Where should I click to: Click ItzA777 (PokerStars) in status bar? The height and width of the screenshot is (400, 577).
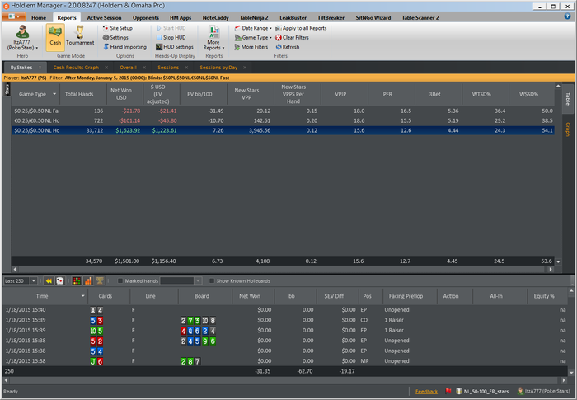click(x=544, y=392)
